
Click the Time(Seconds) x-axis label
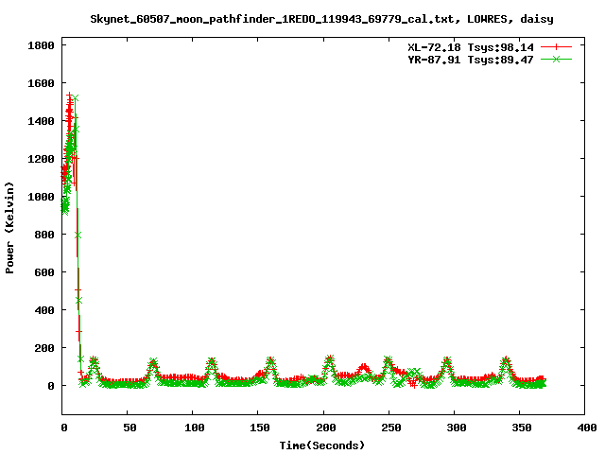321,445
